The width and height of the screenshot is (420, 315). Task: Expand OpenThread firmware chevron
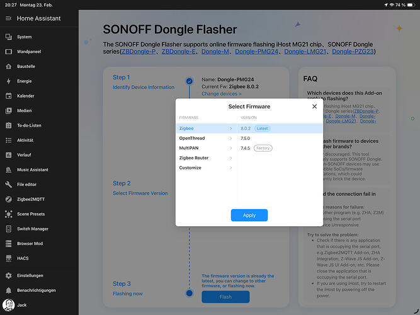coord(230,139)
